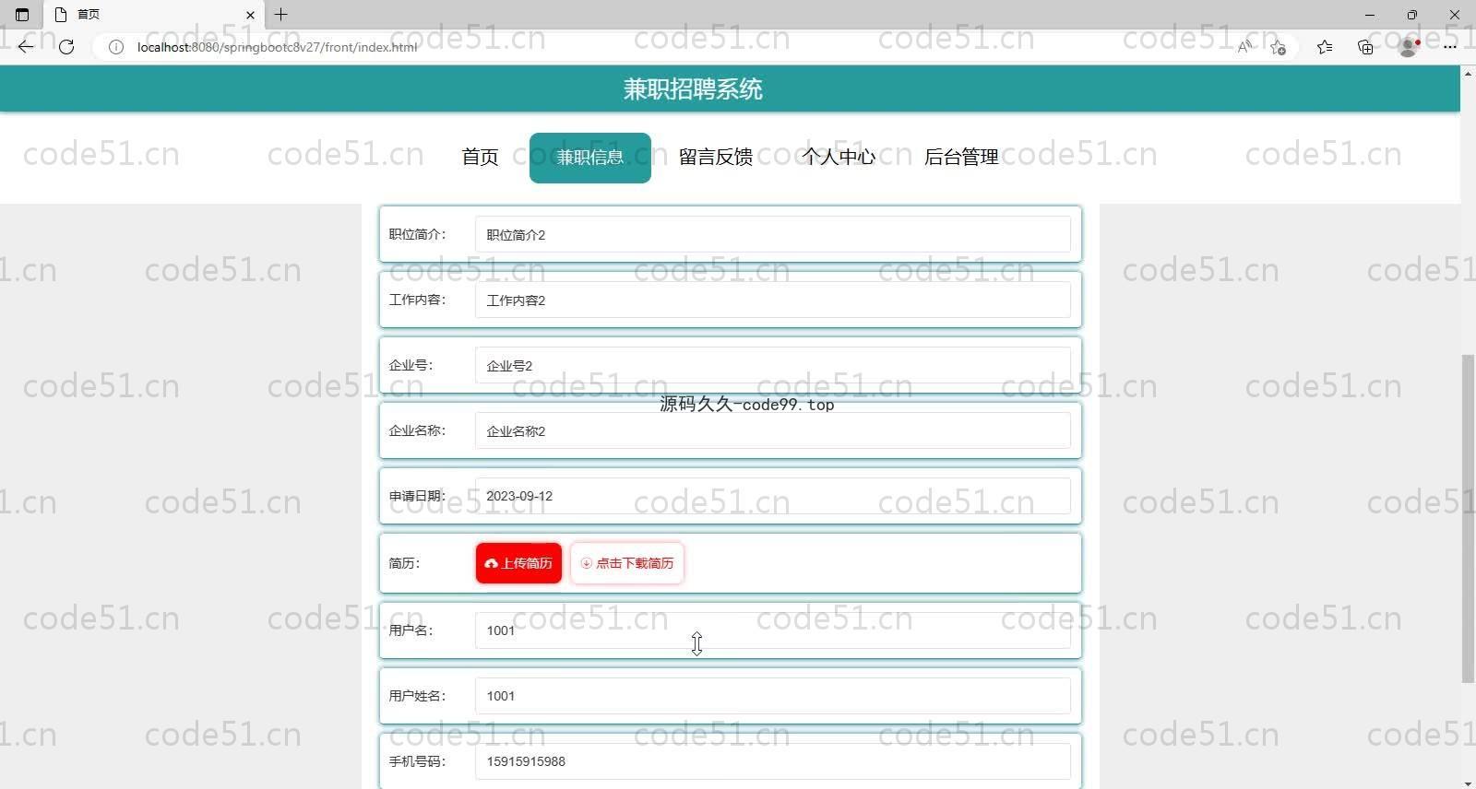The width and height of the screenshot is (1476, 789).
Task: Click the scrollbar up arrow
Action: pyautogui.click(x=1468, y=72)
